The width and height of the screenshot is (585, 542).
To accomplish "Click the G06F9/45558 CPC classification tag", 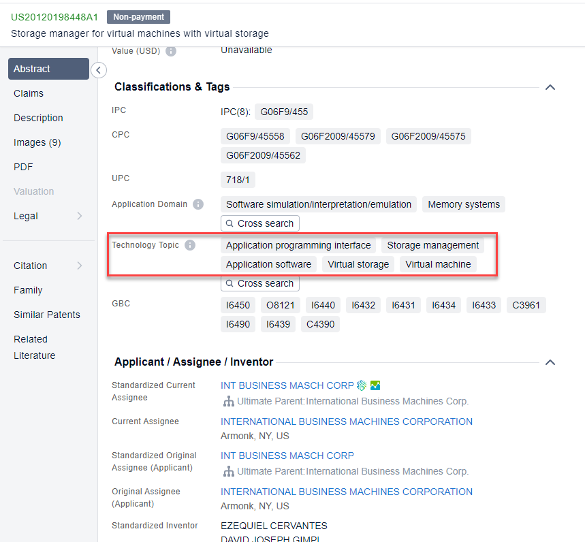I will point(255,136).
